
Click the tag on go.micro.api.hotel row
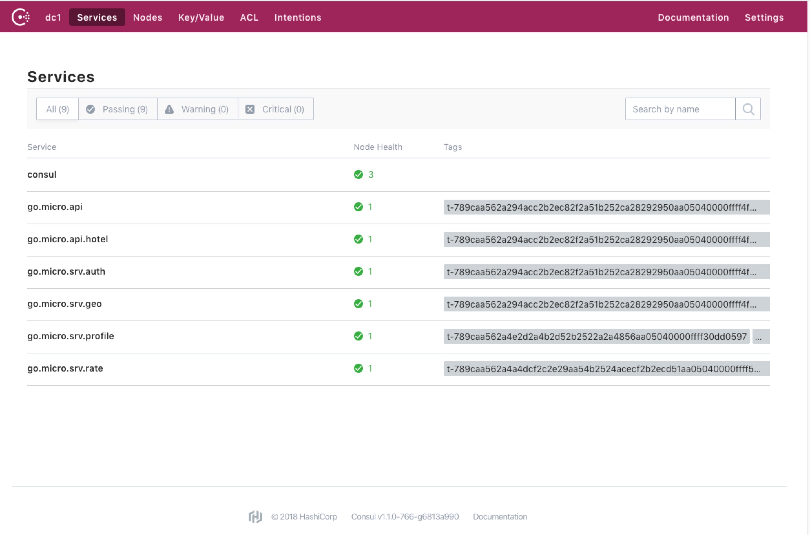click(607, 239)
